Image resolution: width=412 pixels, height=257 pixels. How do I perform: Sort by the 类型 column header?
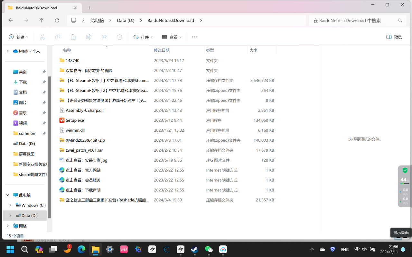point(226,50)
